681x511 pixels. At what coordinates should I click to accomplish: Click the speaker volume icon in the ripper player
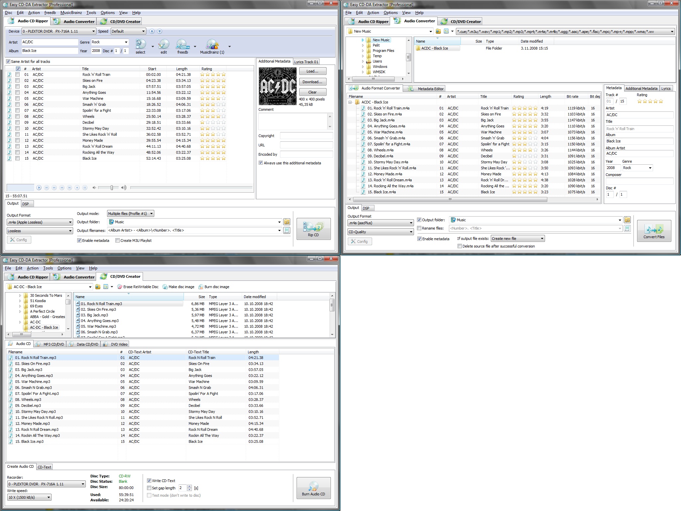(124, 188)
